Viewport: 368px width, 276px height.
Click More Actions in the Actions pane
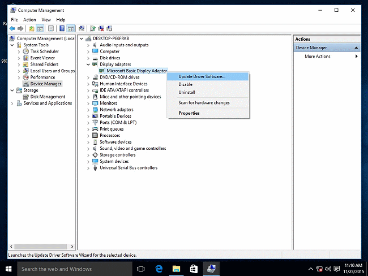pos(317,57)
